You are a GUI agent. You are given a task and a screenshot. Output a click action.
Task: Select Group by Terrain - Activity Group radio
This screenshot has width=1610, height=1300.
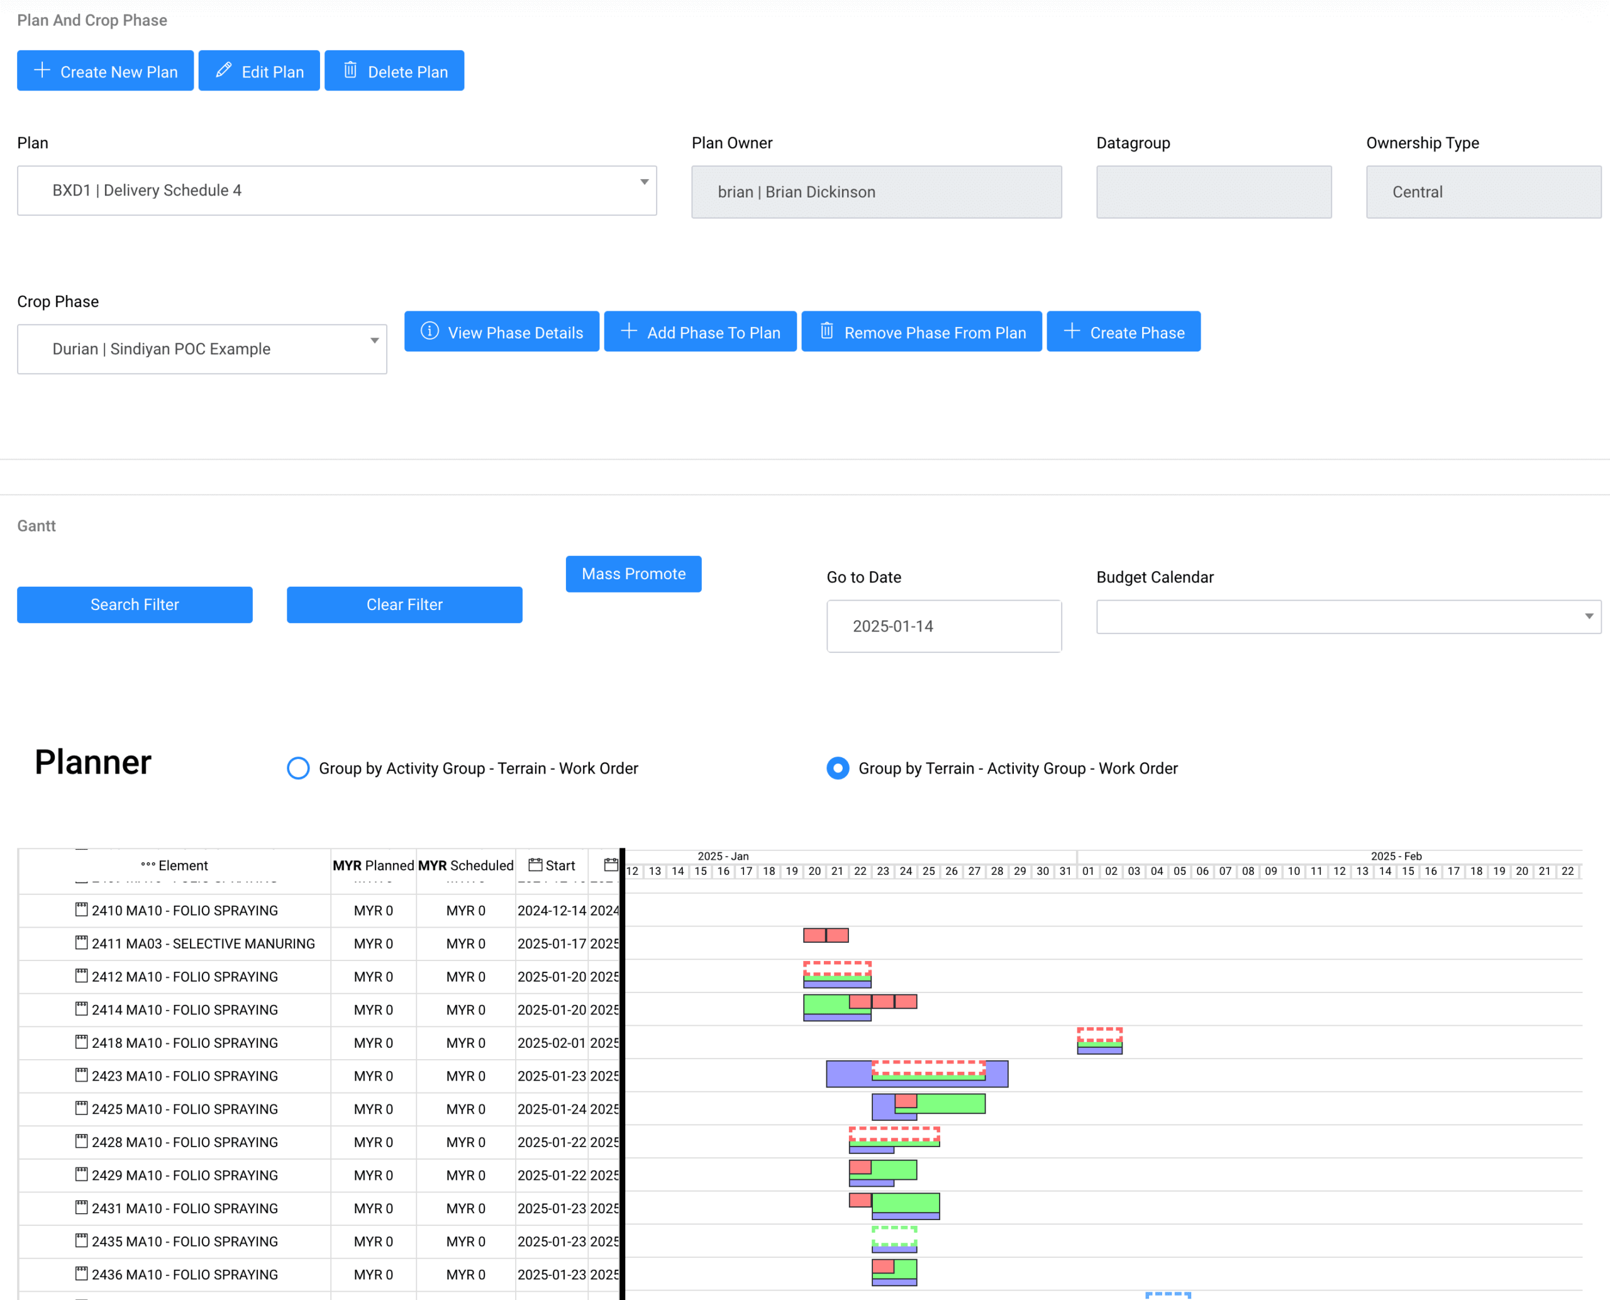tap(837, 769)
